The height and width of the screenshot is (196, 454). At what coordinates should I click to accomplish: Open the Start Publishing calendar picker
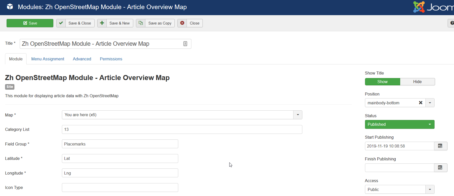(x=440, y=146)
